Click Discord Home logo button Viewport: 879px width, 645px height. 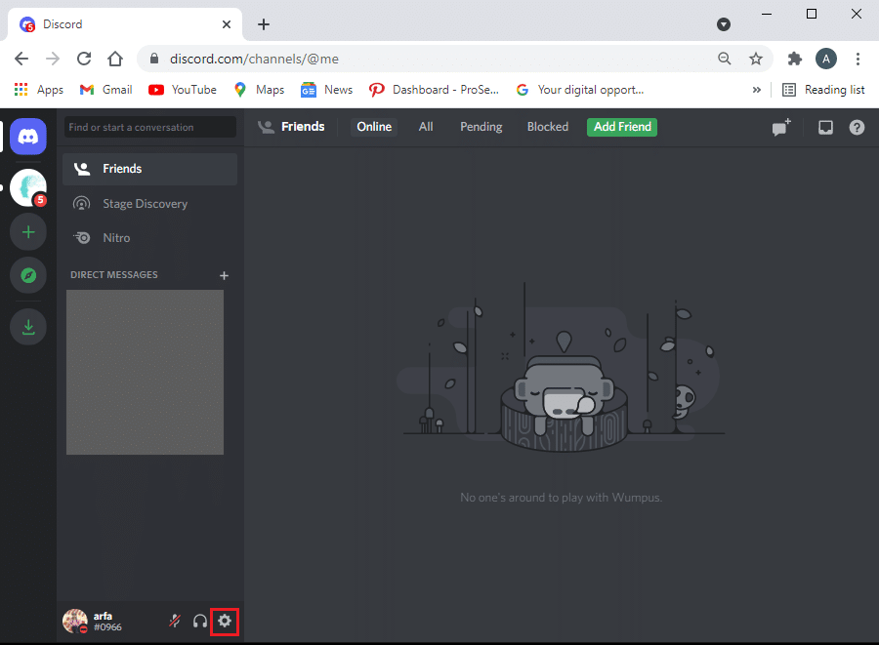(28, 138)
